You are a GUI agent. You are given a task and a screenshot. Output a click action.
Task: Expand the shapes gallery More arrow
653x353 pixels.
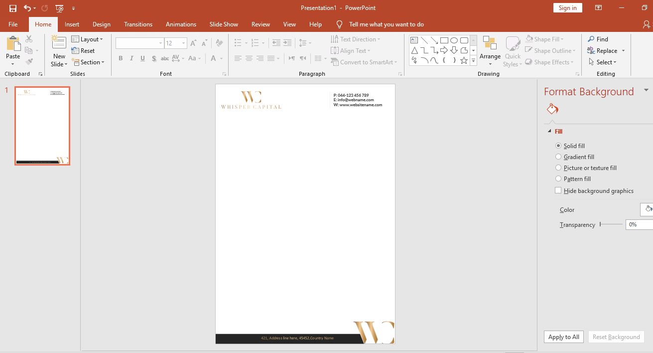[x=474, y=60]
